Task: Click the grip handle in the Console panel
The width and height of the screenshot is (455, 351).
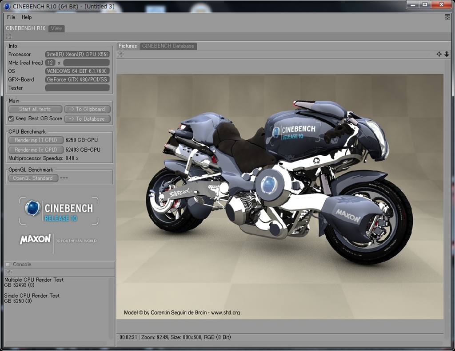Action: 9,272
